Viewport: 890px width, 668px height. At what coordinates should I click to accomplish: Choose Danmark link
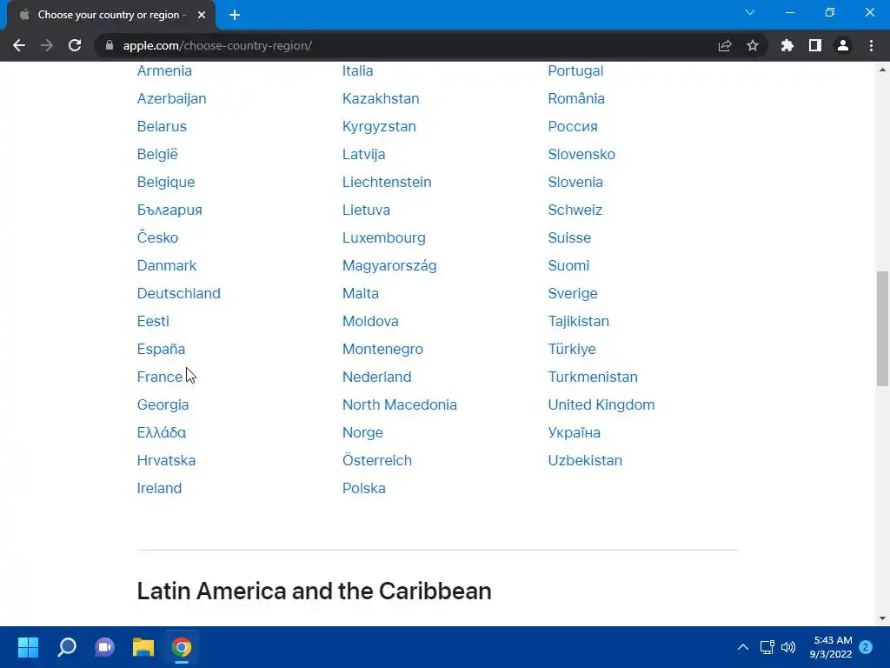[x=167, y=266]
